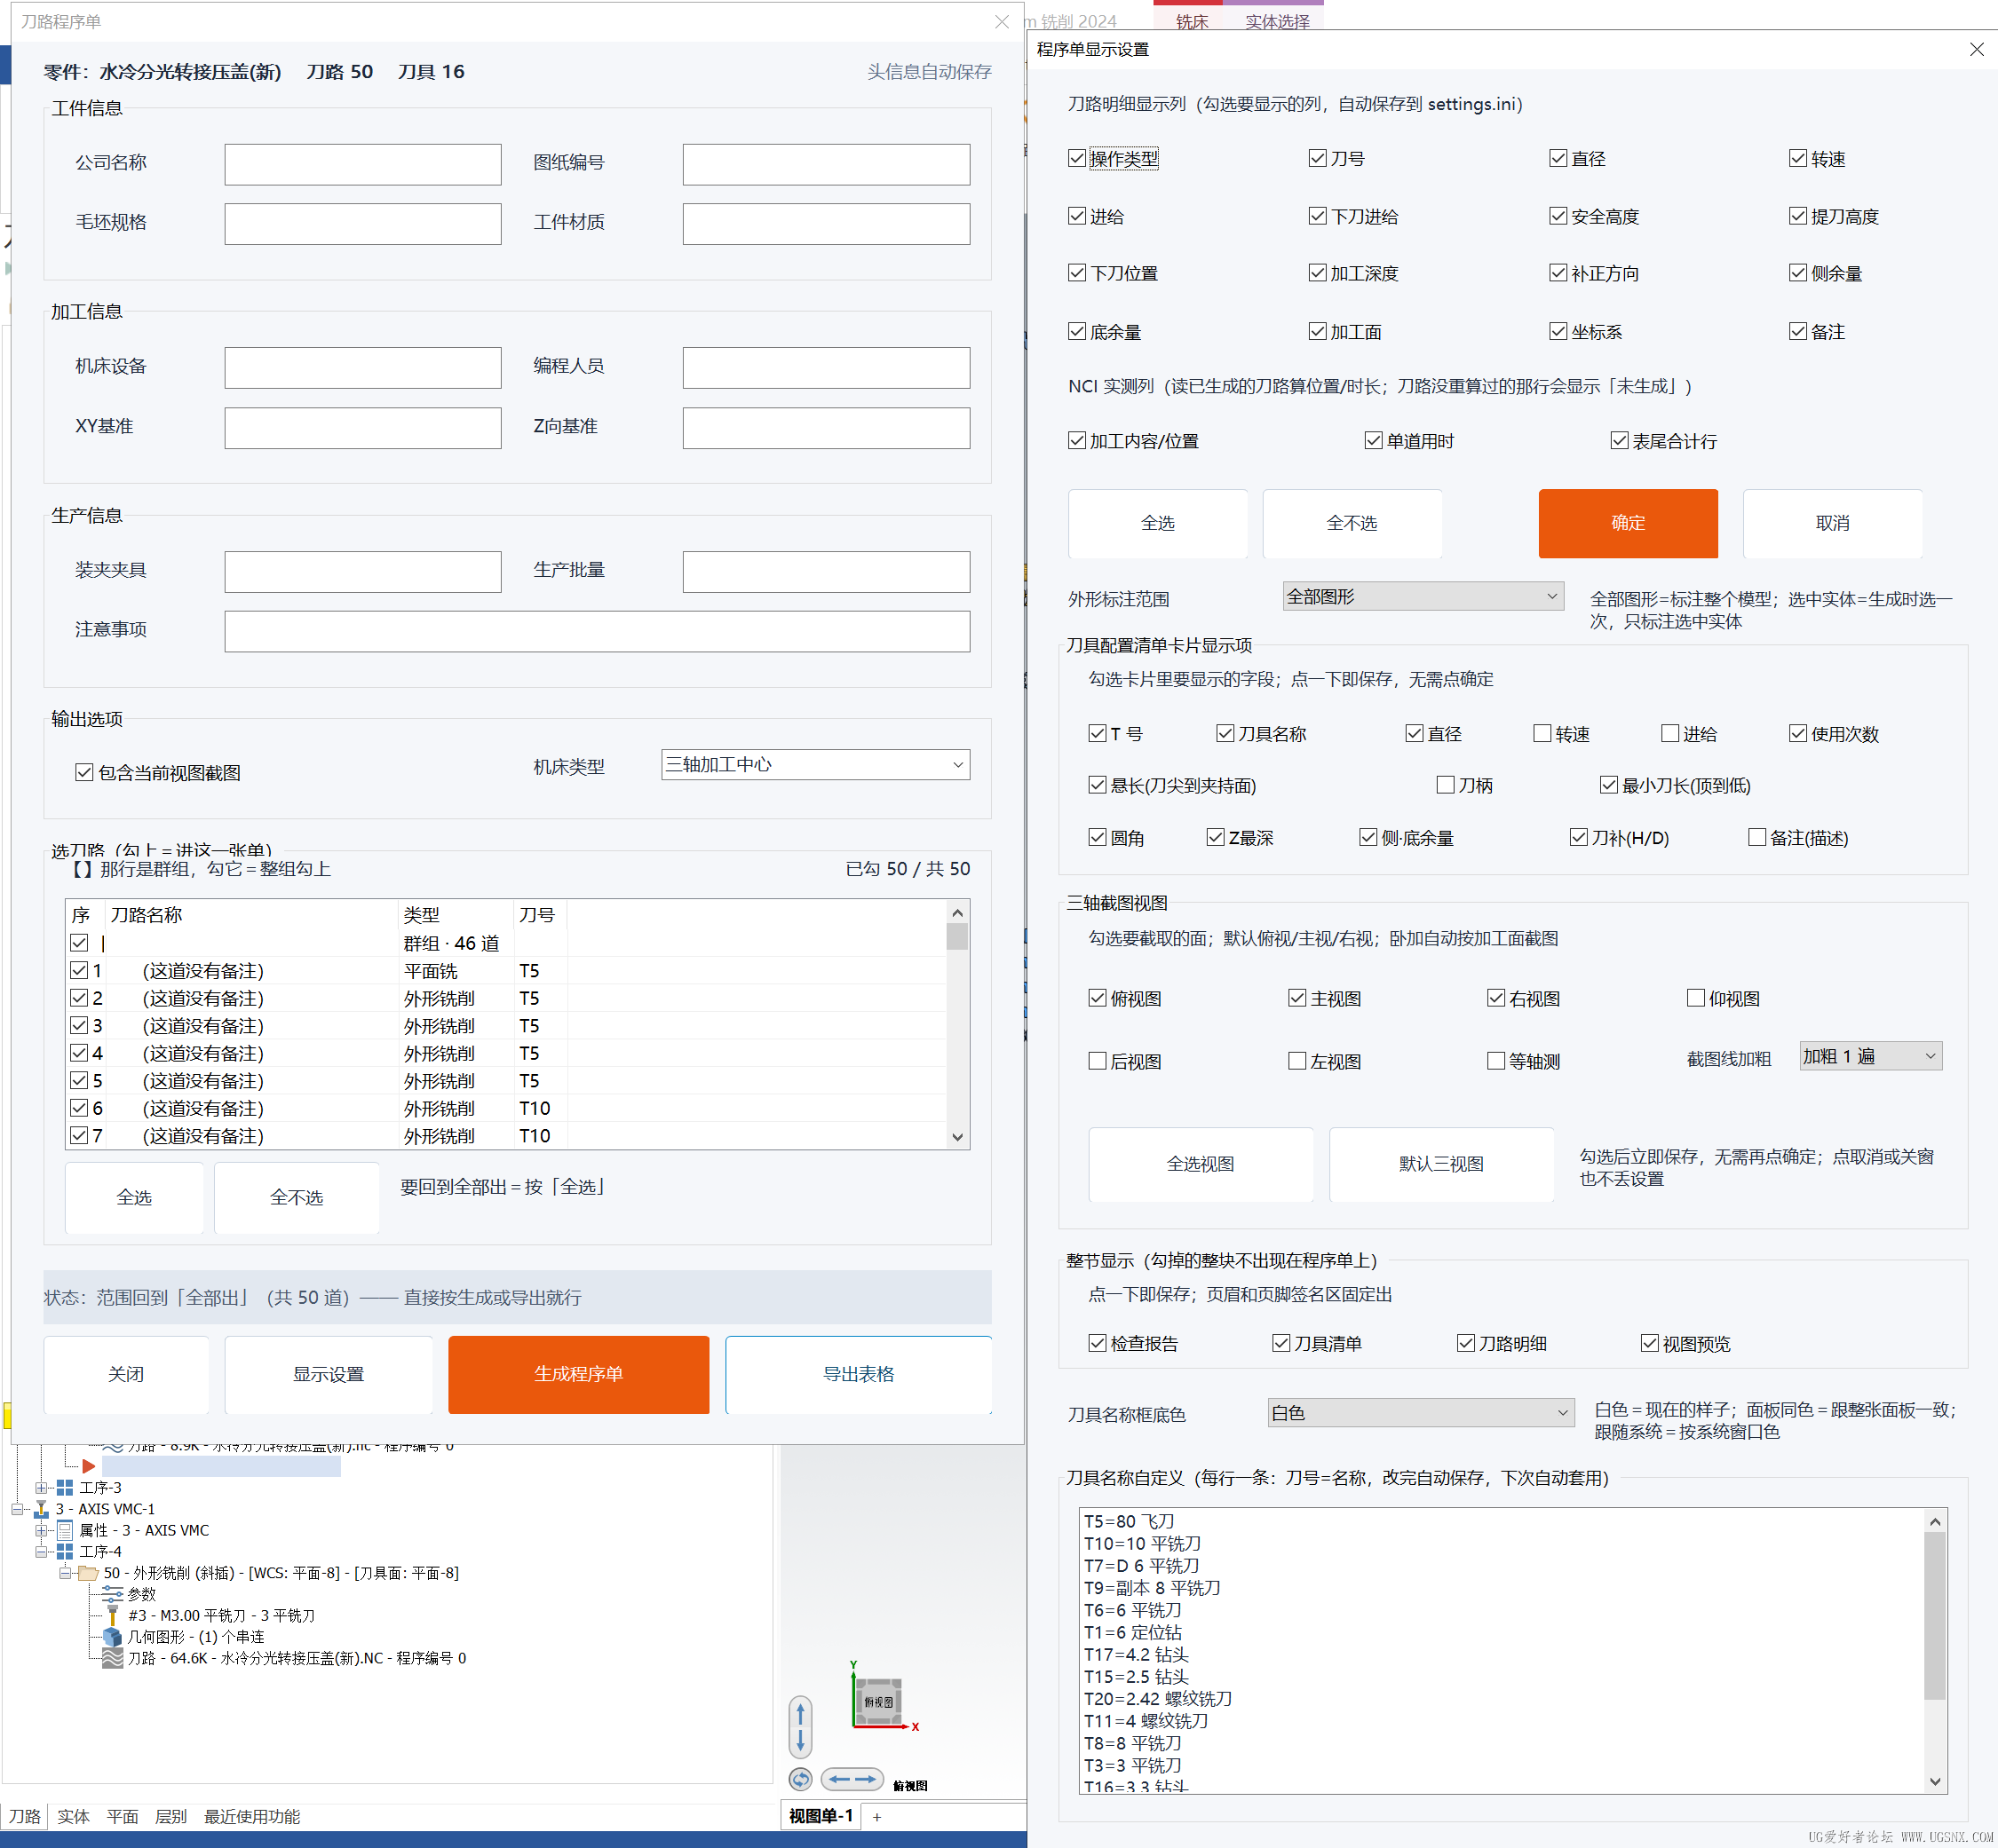
Task: Click the 导出表格 button
Action: click(859, 1374)
